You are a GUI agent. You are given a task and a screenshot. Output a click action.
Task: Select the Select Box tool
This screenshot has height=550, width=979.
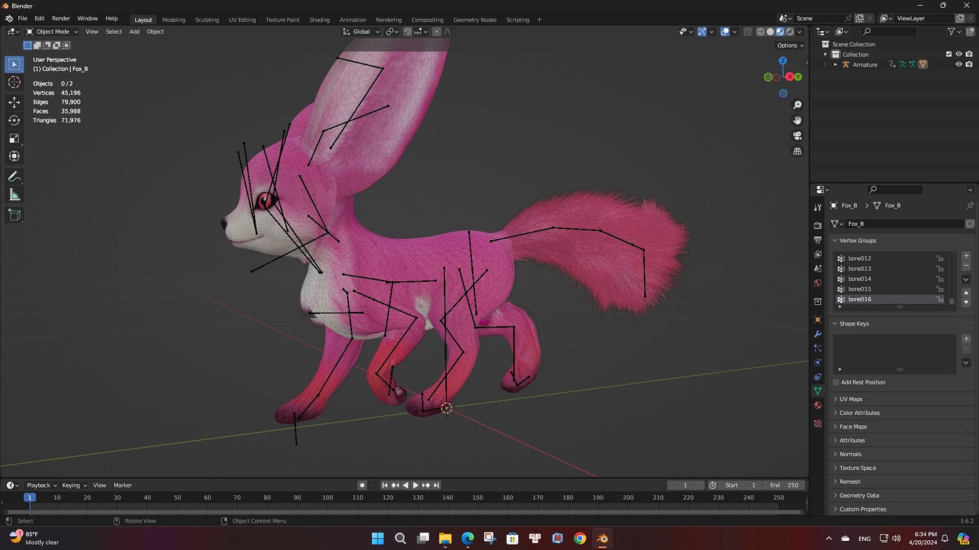14,64
